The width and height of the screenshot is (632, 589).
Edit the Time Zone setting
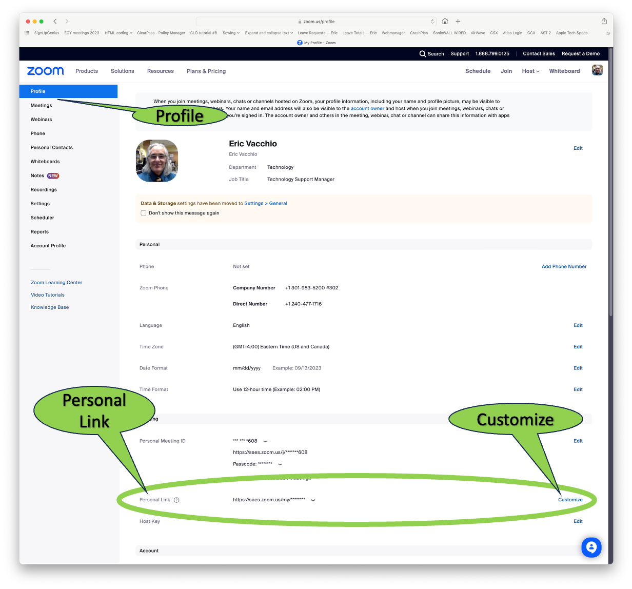click(578, 347)
